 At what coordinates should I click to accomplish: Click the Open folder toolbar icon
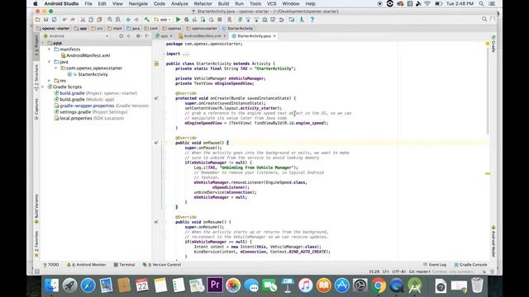[37, 20]
